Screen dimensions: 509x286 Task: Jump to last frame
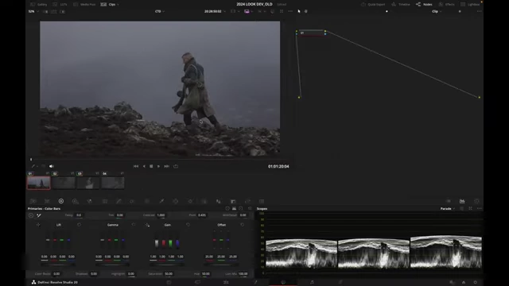pyautogui.click(x=166, y=166)
